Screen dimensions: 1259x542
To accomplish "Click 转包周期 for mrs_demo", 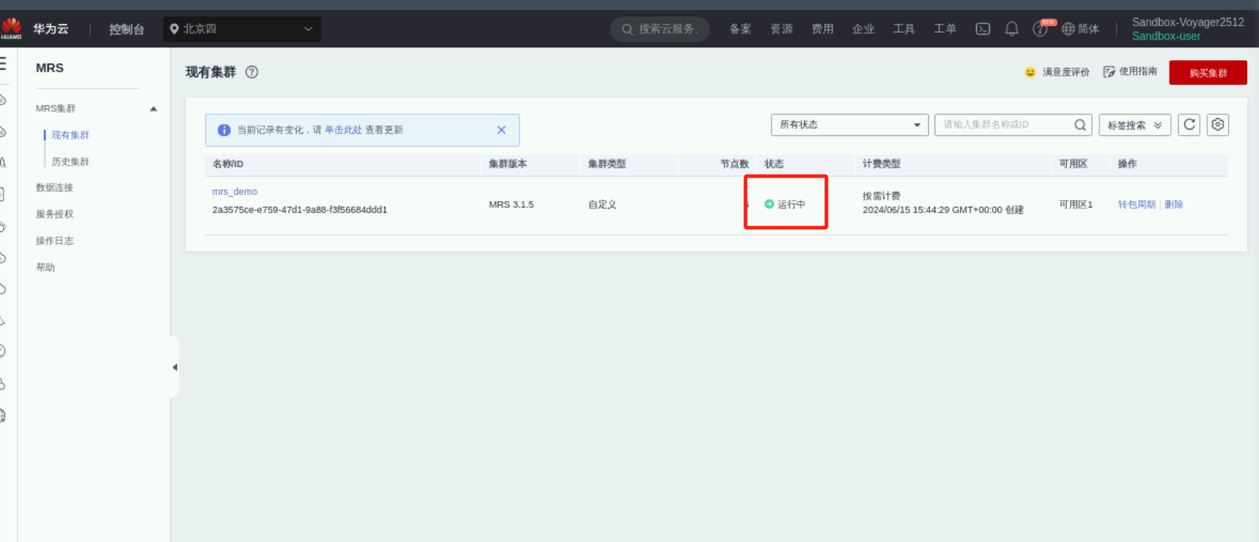I will pyautogui.click(x=1137, y=205).
